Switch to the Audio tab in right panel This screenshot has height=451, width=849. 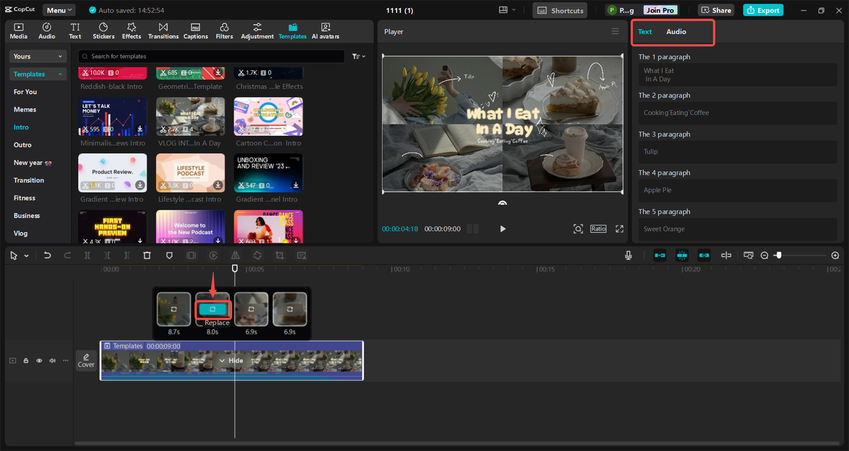pyautogui.click(x=676, y=32)
